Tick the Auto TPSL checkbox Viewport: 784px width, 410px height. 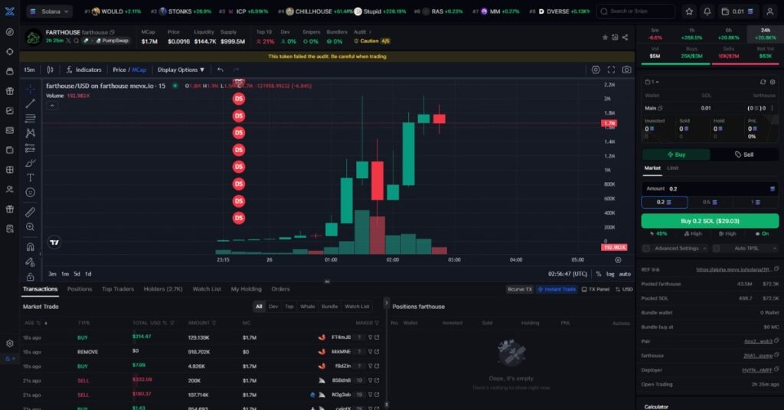716,248
